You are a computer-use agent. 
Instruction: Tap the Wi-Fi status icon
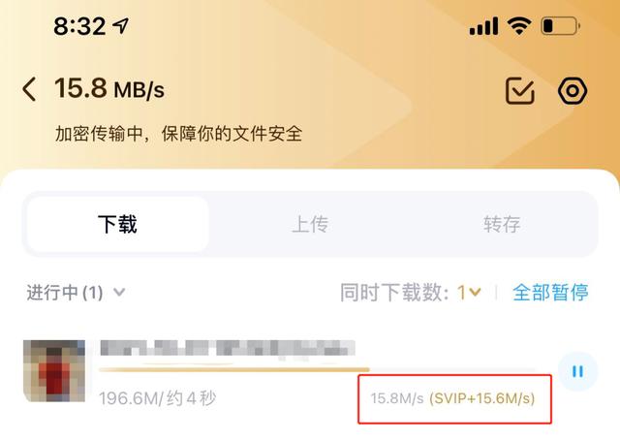pos(519,26)
